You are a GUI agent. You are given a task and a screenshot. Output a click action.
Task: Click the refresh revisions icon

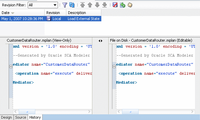72,5
